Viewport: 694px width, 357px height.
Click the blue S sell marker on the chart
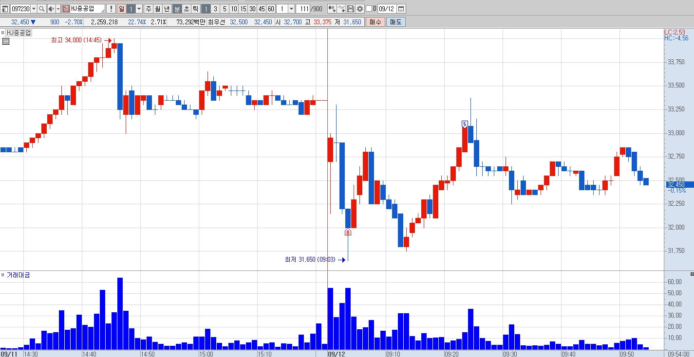[x=465, y=124]
